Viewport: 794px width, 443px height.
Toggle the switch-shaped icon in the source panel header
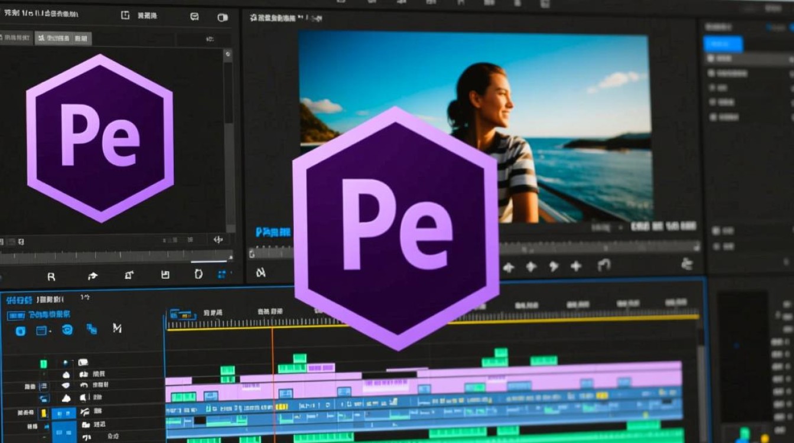click(223, 17)
